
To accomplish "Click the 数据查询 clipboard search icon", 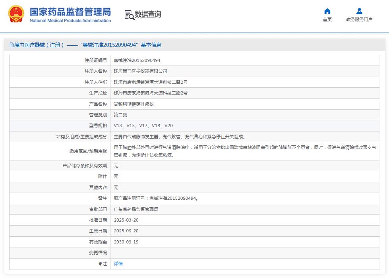I will pos(129,15).
